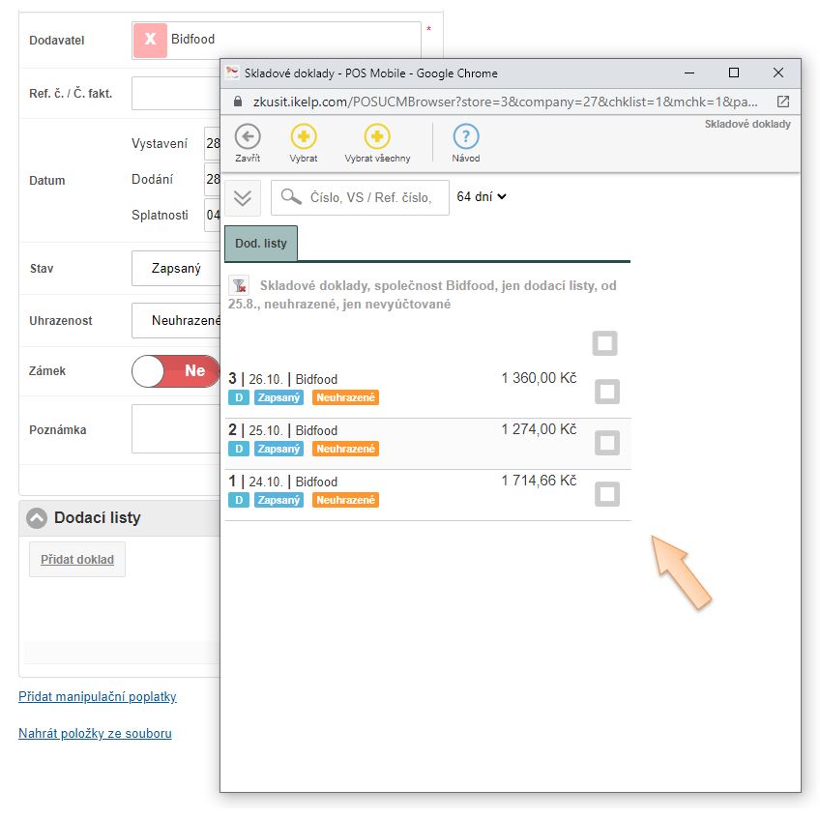The width and height of the screenshot is (820, 818).
Task: Open the 64 dní period dropdown
Action: (x=482, y=196)
